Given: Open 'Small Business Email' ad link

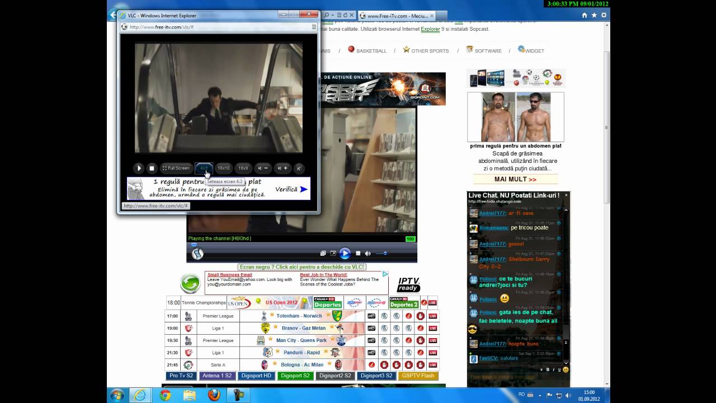Looking at the screenshot, I should 229,275.
